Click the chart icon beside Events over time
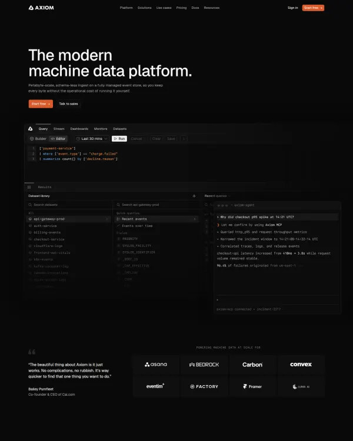This screenshot has height=441, width=353. pos(118,226)
